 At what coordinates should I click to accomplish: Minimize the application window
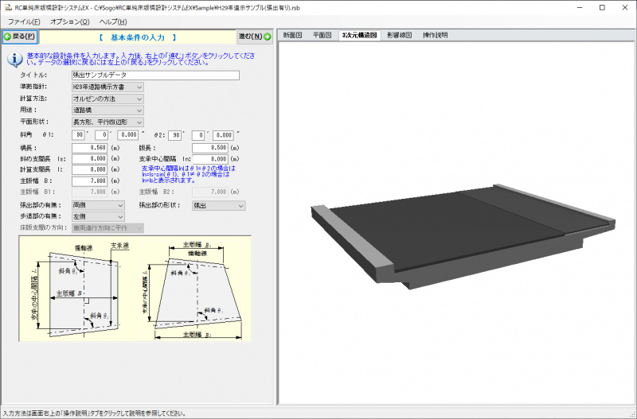pyautogui.click(x=580, y=8)
